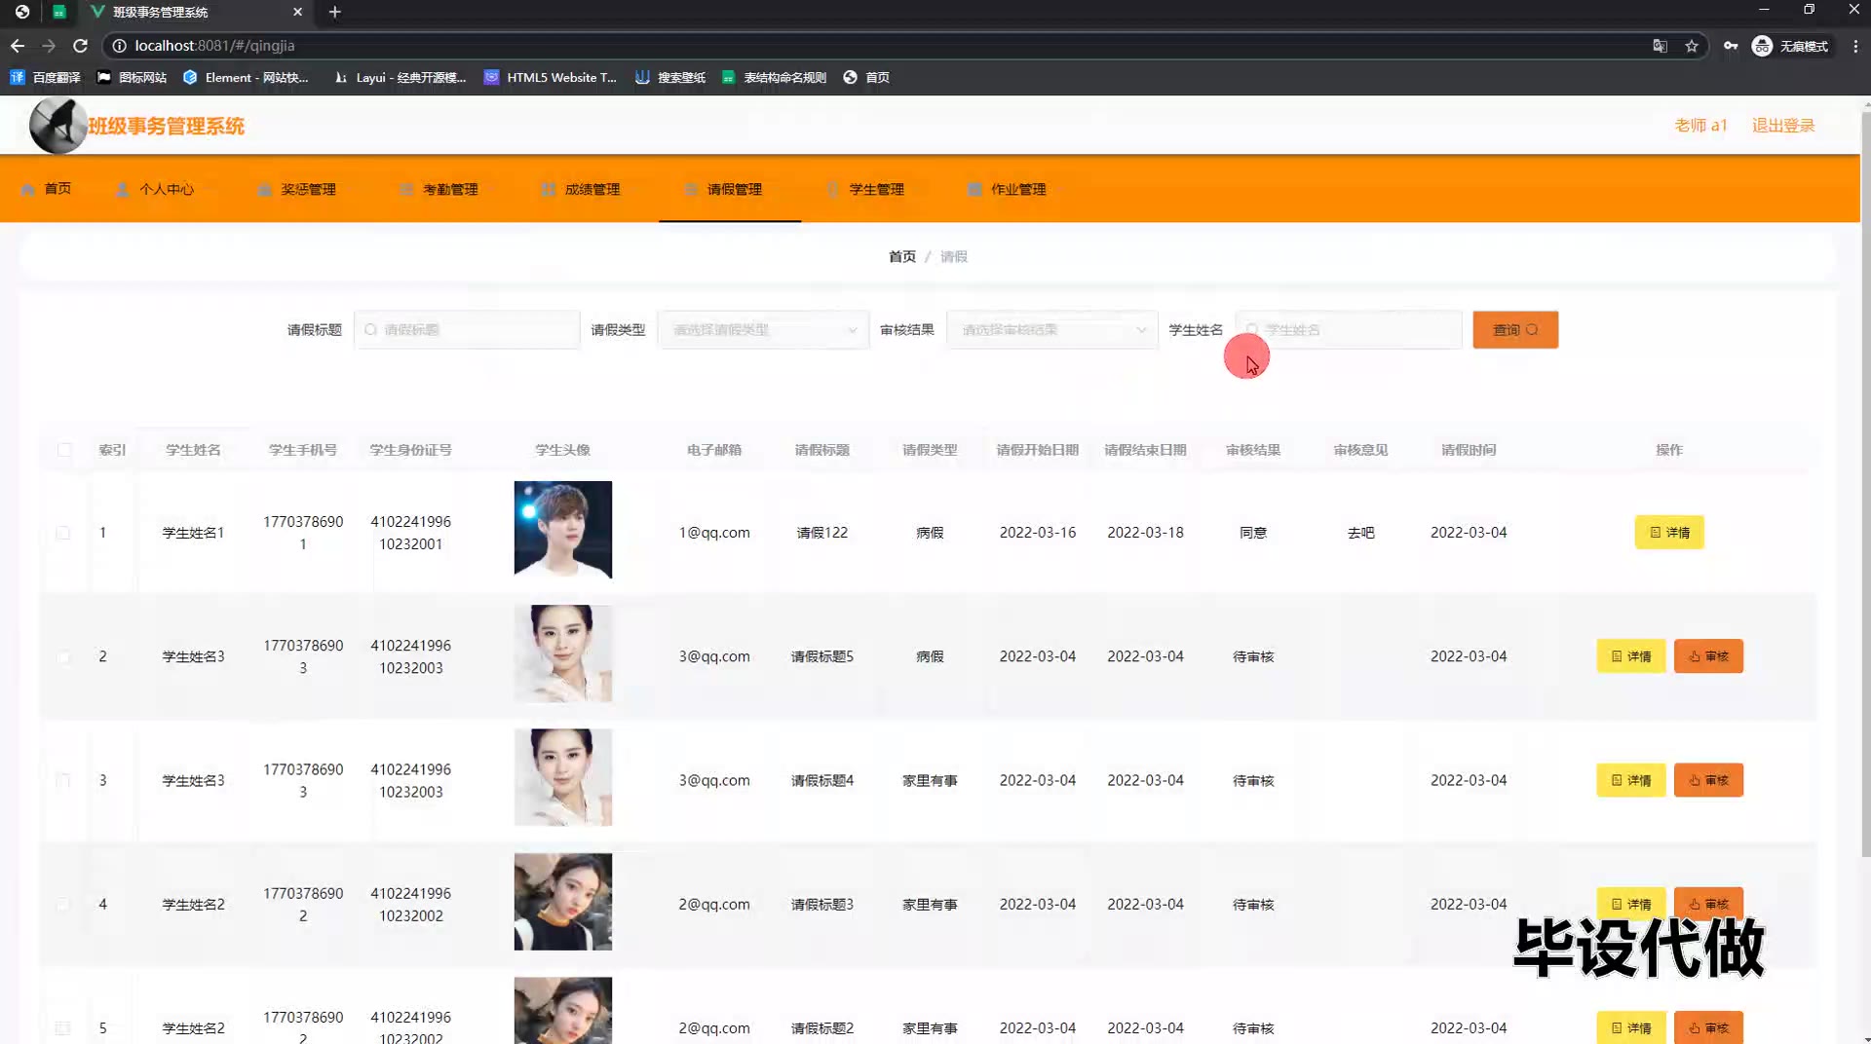Screen dimensions: 1871x1044
Task: Click the translate page icon in address bar
Action: [1660, 46]
